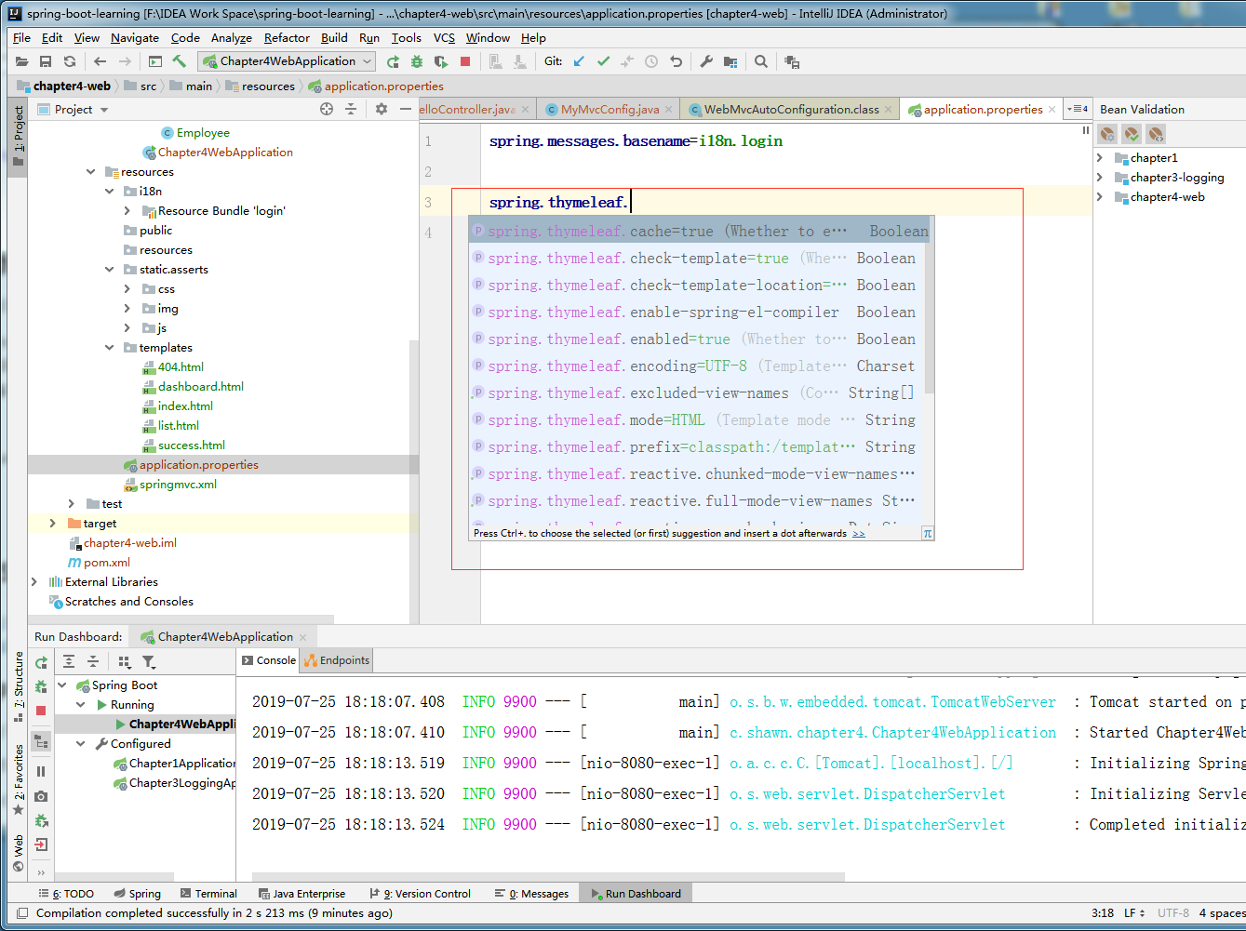Pause output using Run Dashboard pause icon
This screenshot has height=931, width=1246.
[x=41, y=771]
